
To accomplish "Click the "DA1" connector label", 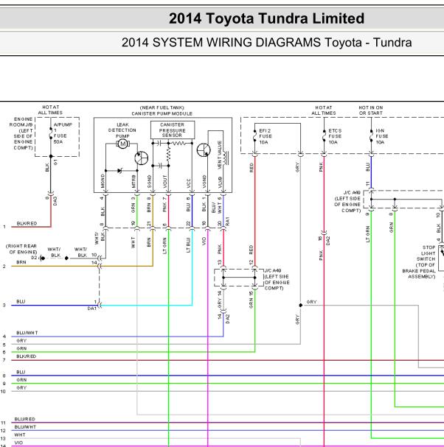I will pos(91,309).
